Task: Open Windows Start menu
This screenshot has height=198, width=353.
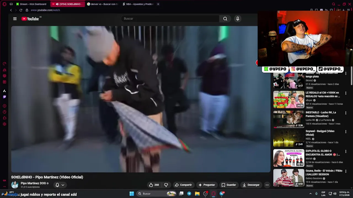Action: click(x=132, y=194)
